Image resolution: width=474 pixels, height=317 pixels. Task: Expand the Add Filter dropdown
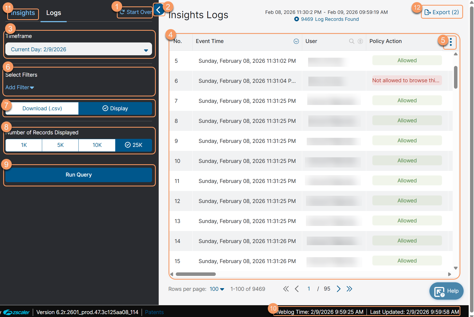pyautogui.click(x=20, y=87)
